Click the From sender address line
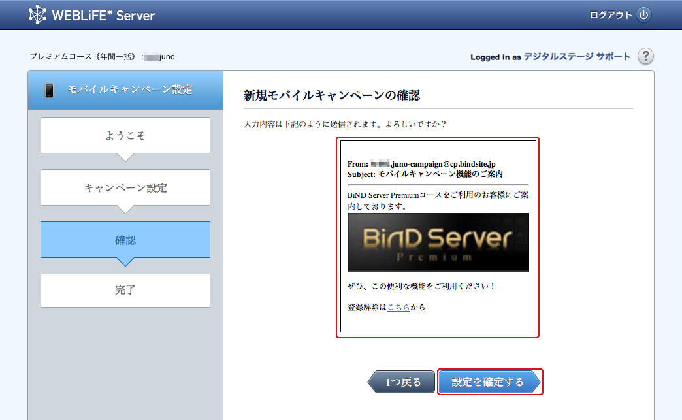 click(x=426, y=164)
